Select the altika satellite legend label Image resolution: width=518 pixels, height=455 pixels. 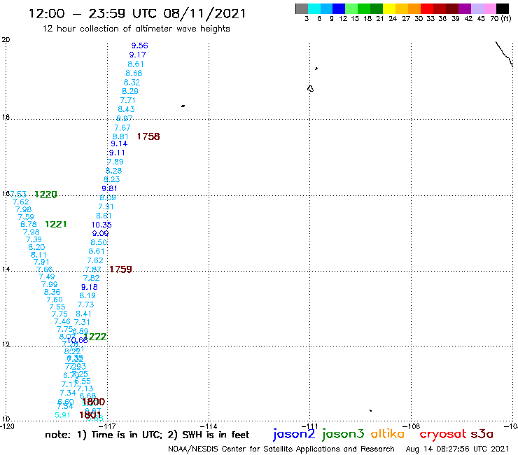388,433
